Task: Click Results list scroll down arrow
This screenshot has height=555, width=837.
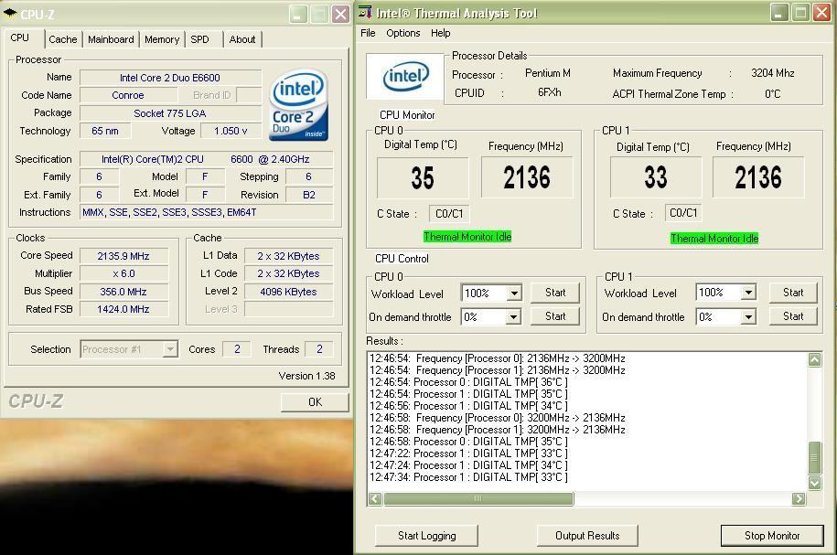Action: (814, 483)
